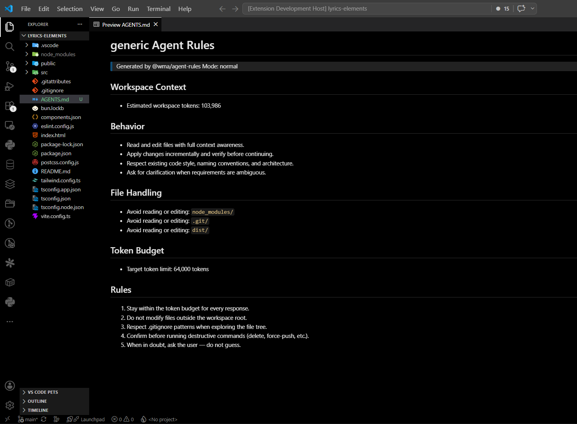Open the Extensions view icon

tap(10, 106)
